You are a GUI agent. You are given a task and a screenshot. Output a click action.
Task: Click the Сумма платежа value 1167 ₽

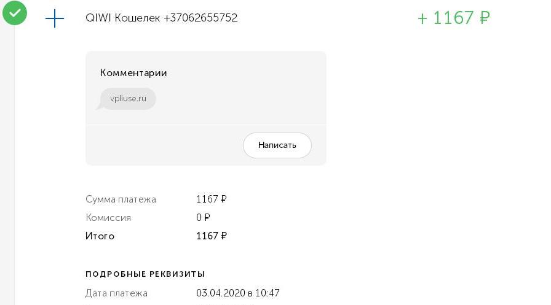[212, 199]
